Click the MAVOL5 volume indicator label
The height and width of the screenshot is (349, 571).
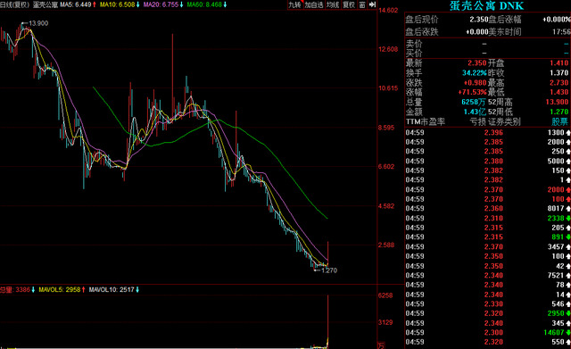click(62, 289)
